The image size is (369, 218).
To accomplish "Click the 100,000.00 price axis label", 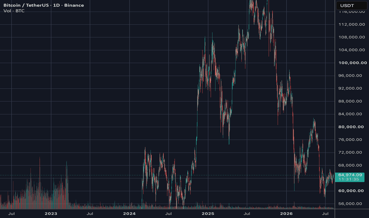I will click(352, 63).
